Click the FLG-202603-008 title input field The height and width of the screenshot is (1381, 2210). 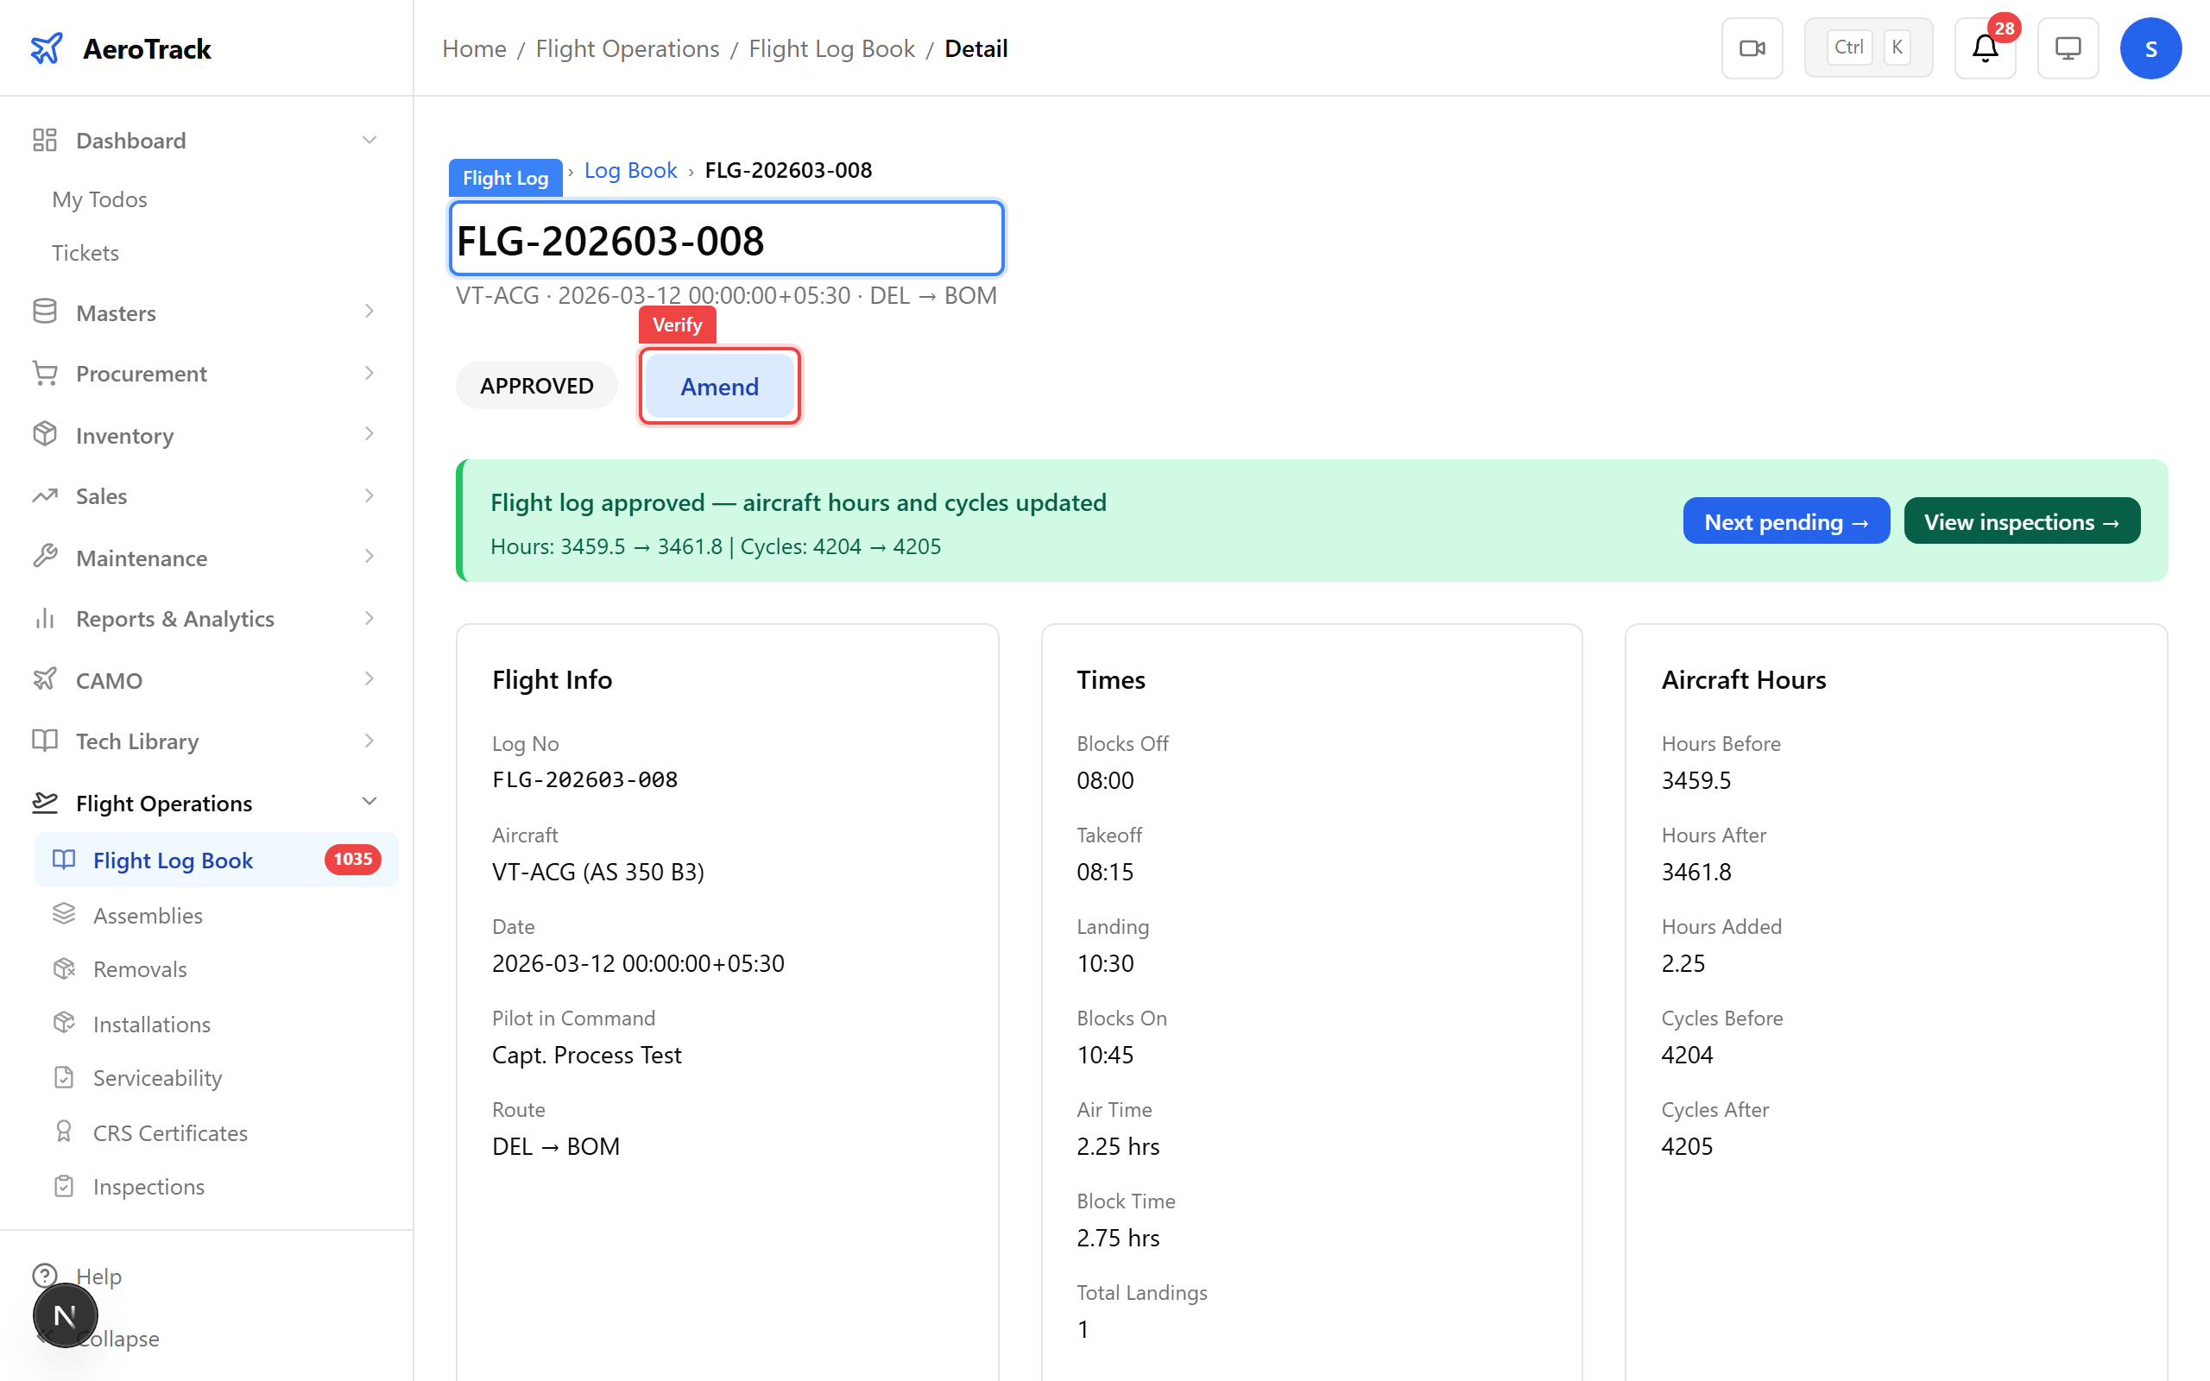tap(726, 239)
